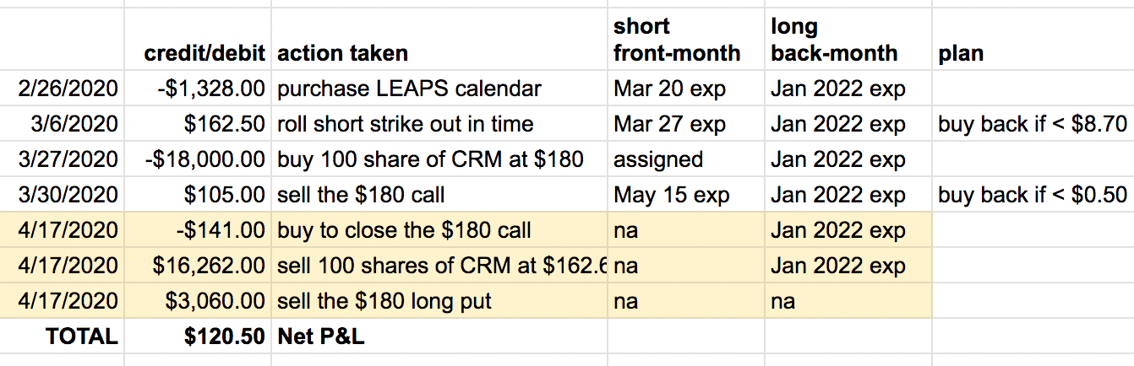Select the 'credit/debit' column header cell
1134x366 pixels.
pyautogui.click(x=198, y=40)
